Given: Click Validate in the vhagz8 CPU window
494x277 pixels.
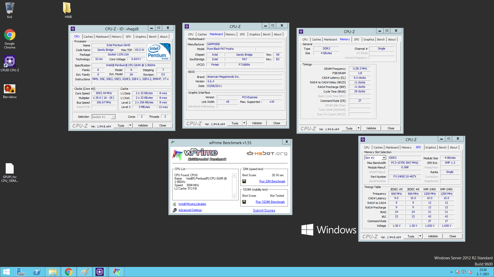Looking at the screenshot, I should pos(143,125).
